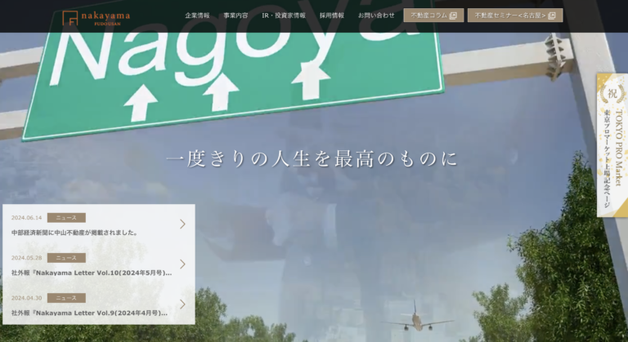
Task: Open the Nakayama Letter Vol.10 news item
Action: pyautogui.click(x=98, y=264)
